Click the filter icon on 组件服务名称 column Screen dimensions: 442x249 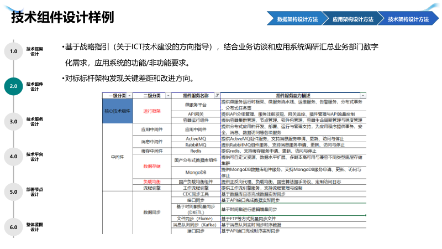[217, 95]
